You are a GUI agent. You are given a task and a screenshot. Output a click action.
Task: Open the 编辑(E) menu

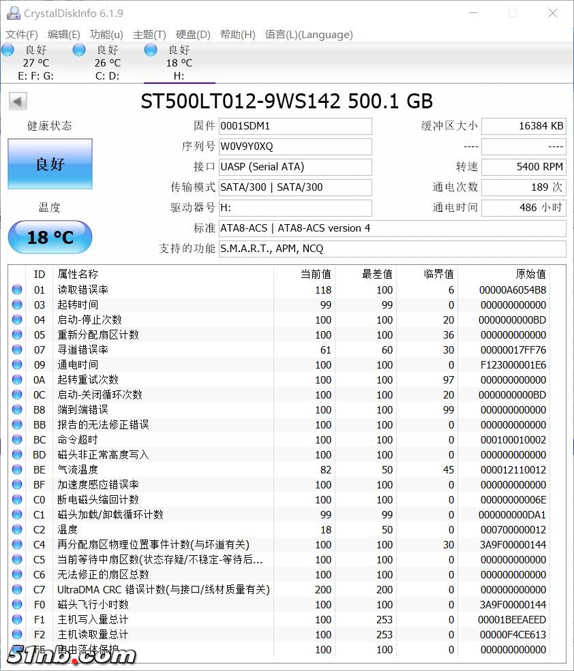pos(64,35)
